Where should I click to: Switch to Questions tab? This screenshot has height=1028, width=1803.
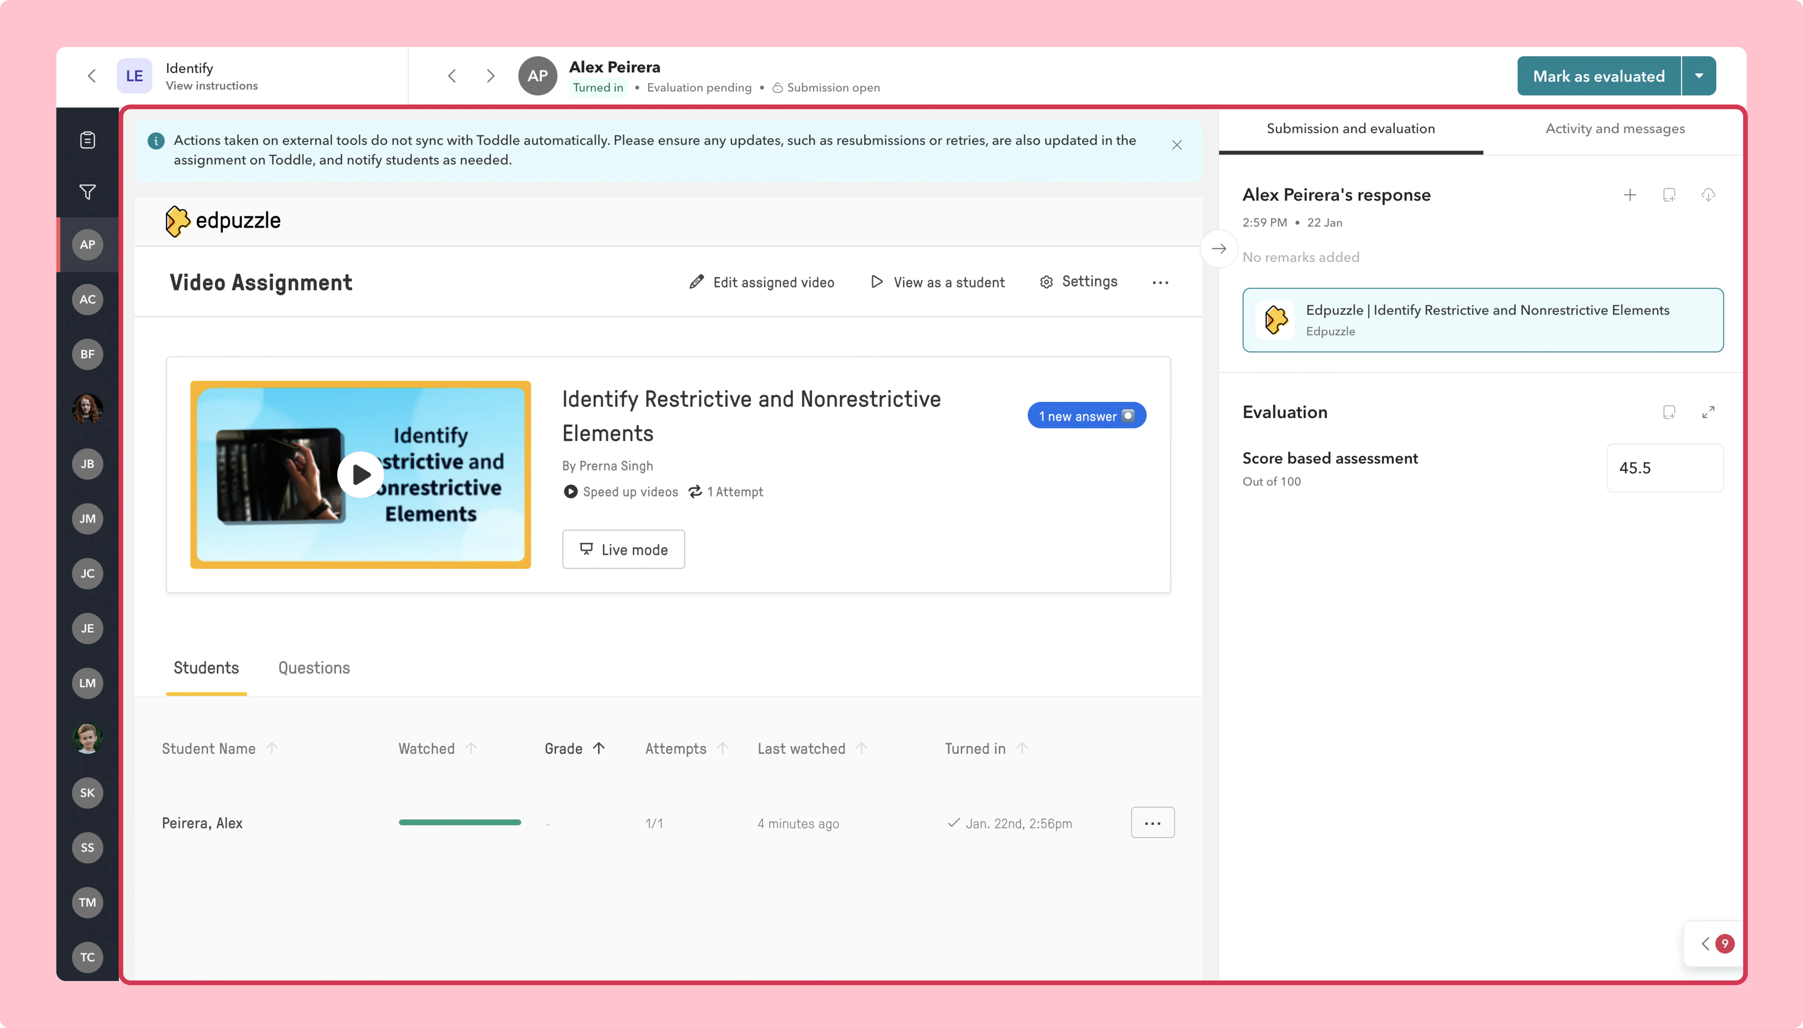click(314, 668)
